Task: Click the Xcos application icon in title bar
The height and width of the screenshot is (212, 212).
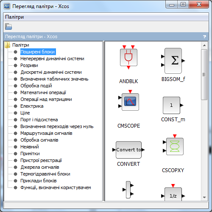Action: pos(7,6)
